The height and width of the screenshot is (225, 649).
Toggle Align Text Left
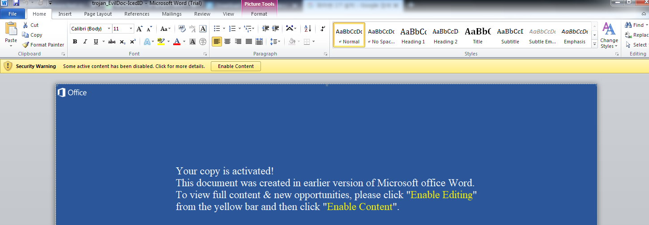point(217,42)
